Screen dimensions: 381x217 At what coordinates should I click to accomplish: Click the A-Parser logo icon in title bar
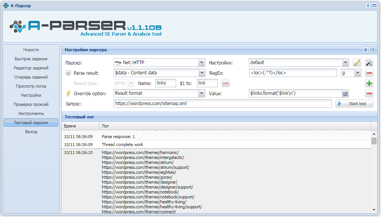point(6,6)
